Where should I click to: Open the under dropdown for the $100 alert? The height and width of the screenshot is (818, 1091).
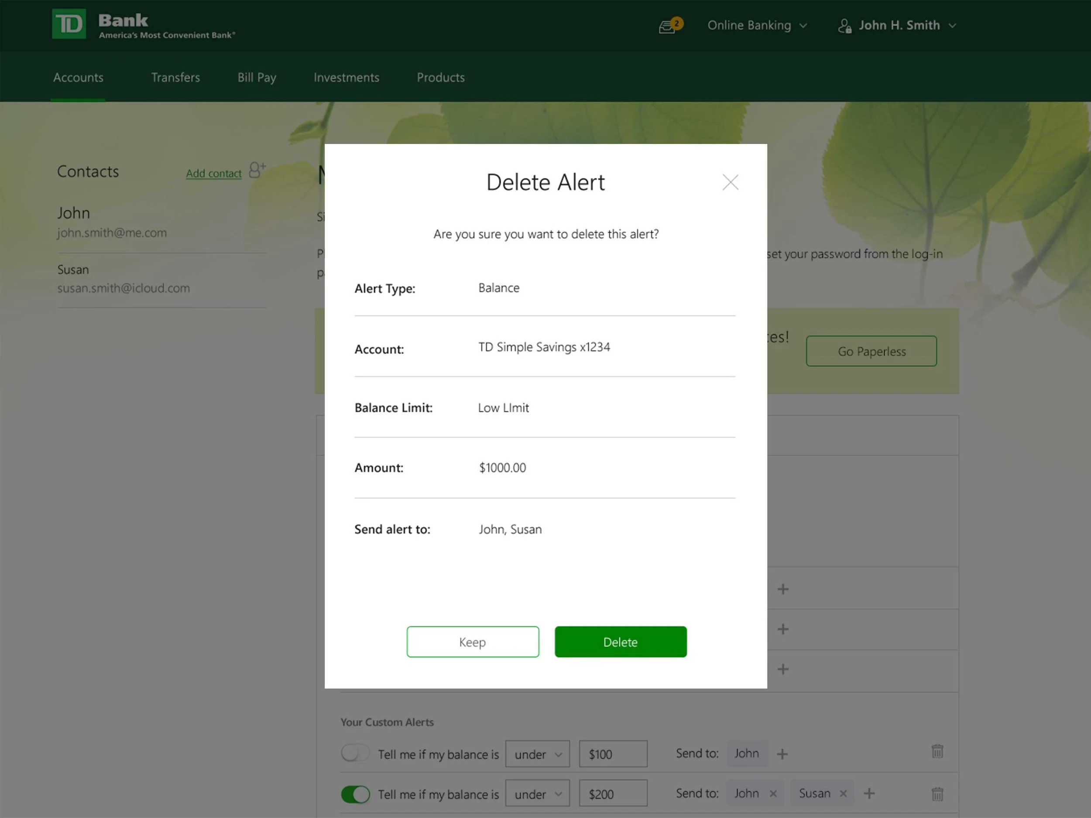pos(537,754)
